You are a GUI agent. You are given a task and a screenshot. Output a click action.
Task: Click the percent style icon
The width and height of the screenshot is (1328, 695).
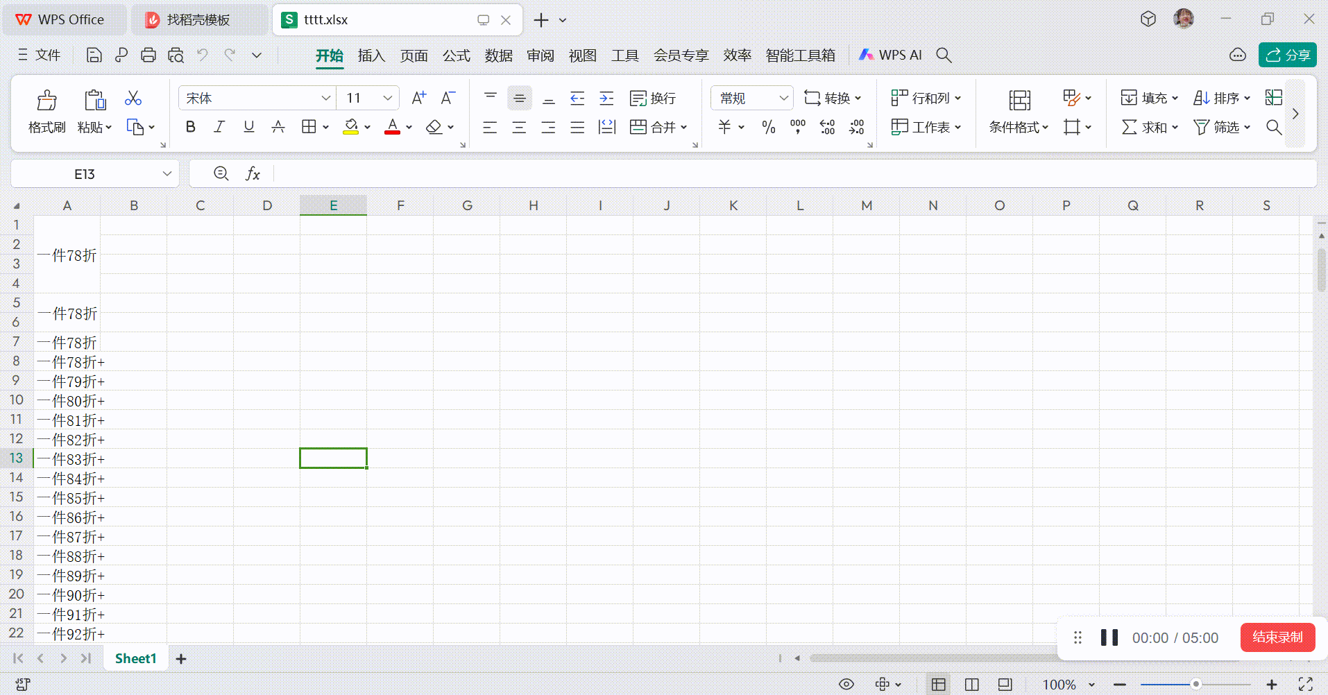(x=768, y=127)
